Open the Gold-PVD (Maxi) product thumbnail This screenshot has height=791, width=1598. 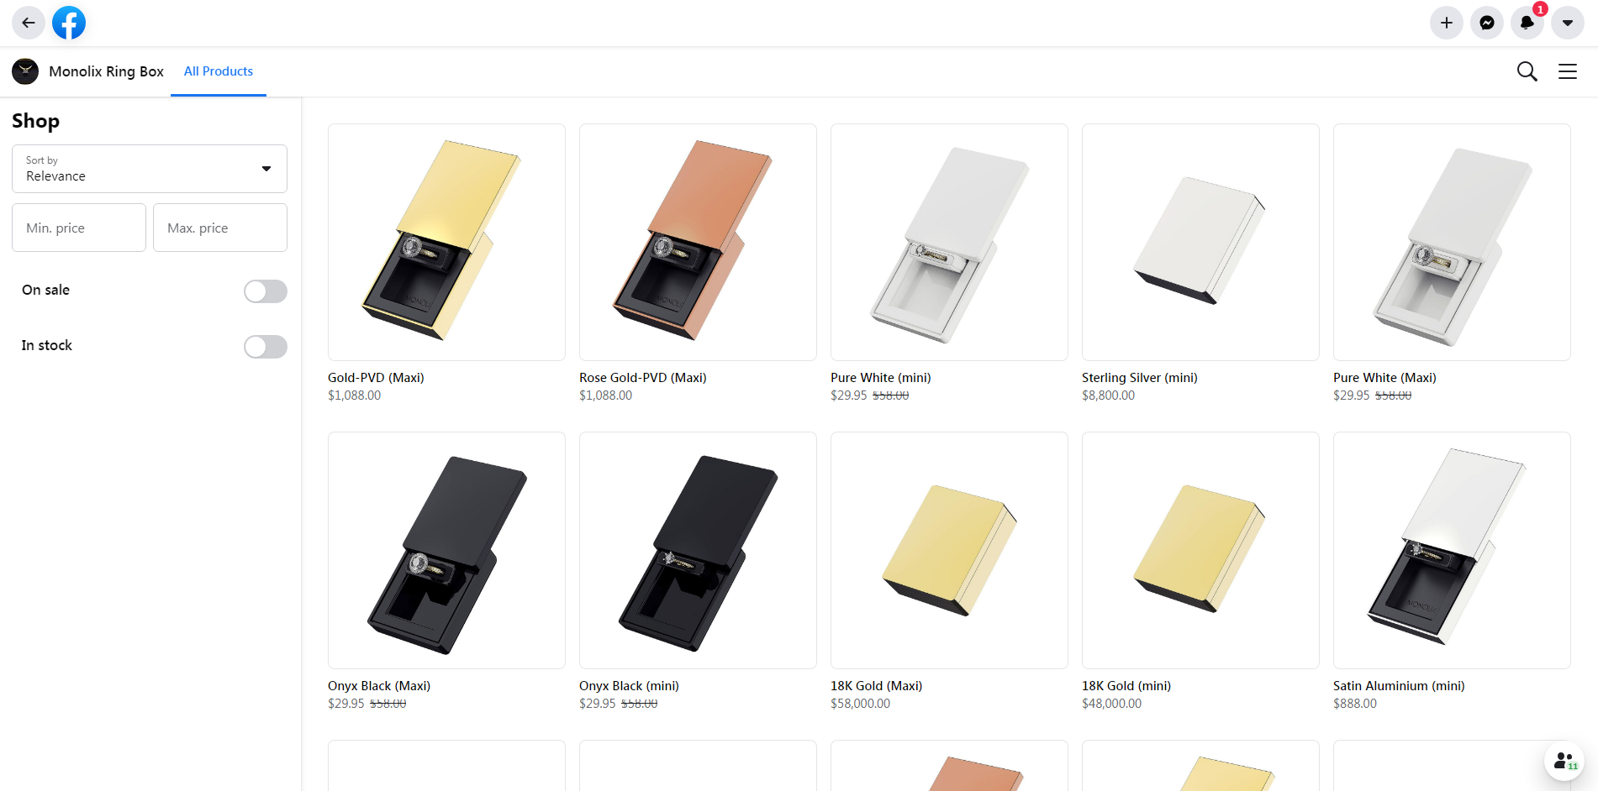pyautogui.click(x=446, y=242)
